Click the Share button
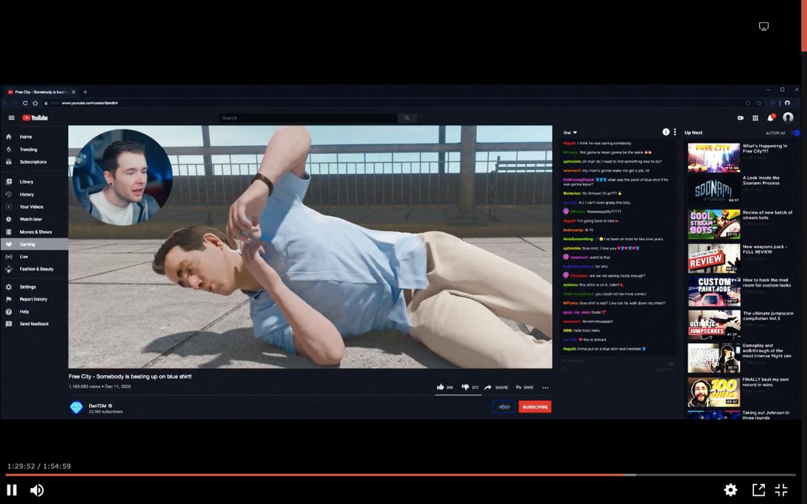 tap(496, 387)
